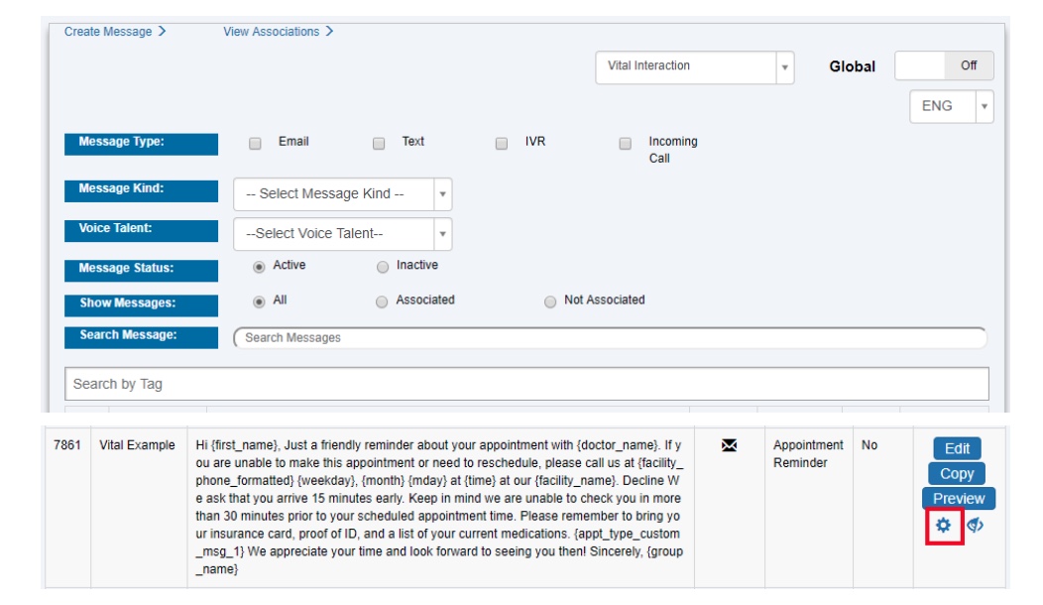
Task: Enable the Email message type checkbox
Action: point(257,144)
